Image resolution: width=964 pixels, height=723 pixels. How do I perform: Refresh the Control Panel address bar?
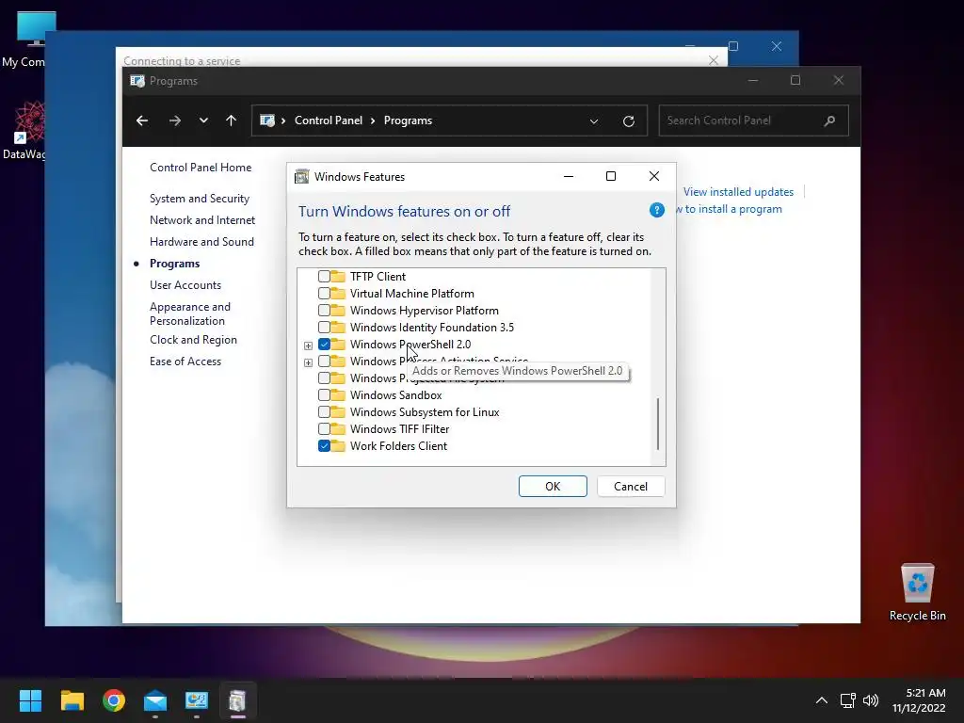coord(628,121)
